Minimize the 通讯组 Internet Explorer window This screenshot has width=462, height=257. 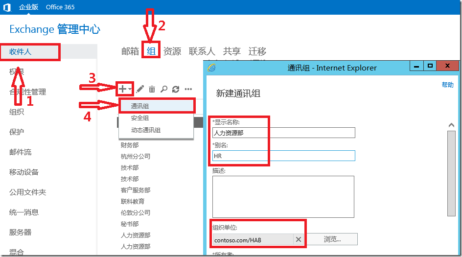coord(416,66)
